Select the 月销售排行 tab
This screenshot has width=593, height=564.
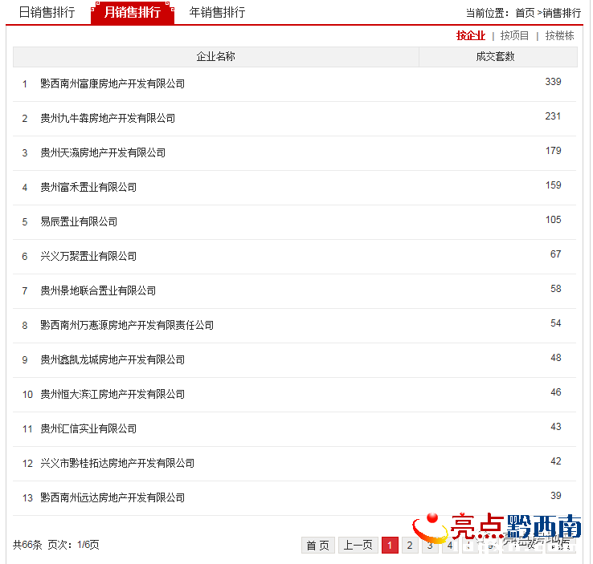pos(133,13)
